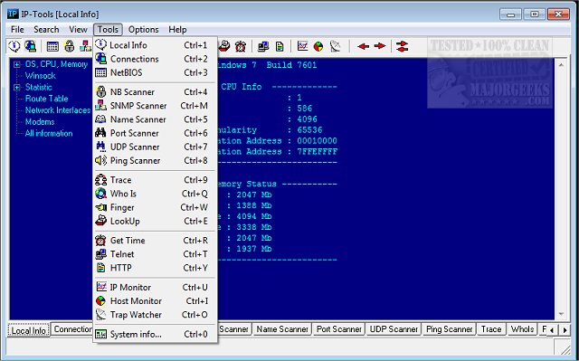Select Winsock in the tree

point(40,76)
